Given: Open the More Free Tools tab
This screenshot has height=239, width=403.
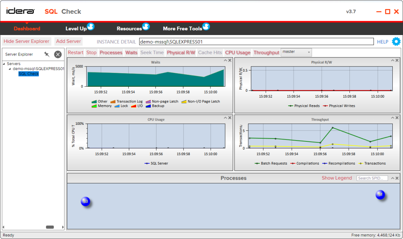Looking at the screenshot, I should 183,29.
